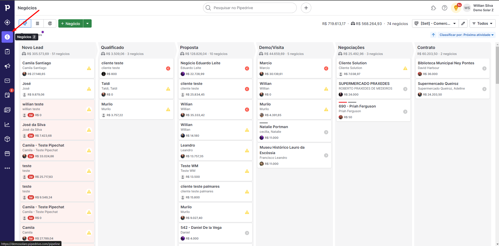Click Leandro deal in Proposta
This screenshot has width=499, height=246.
[215, 150]
